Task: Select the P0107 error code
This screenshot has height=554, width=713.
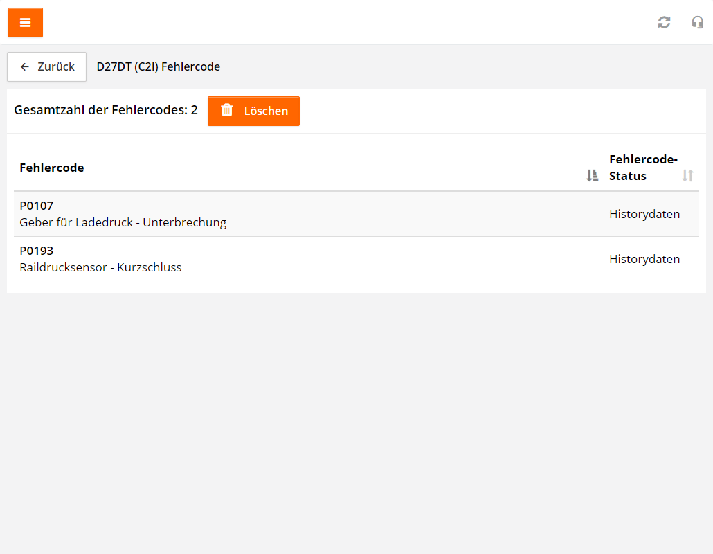Action: 37,206
